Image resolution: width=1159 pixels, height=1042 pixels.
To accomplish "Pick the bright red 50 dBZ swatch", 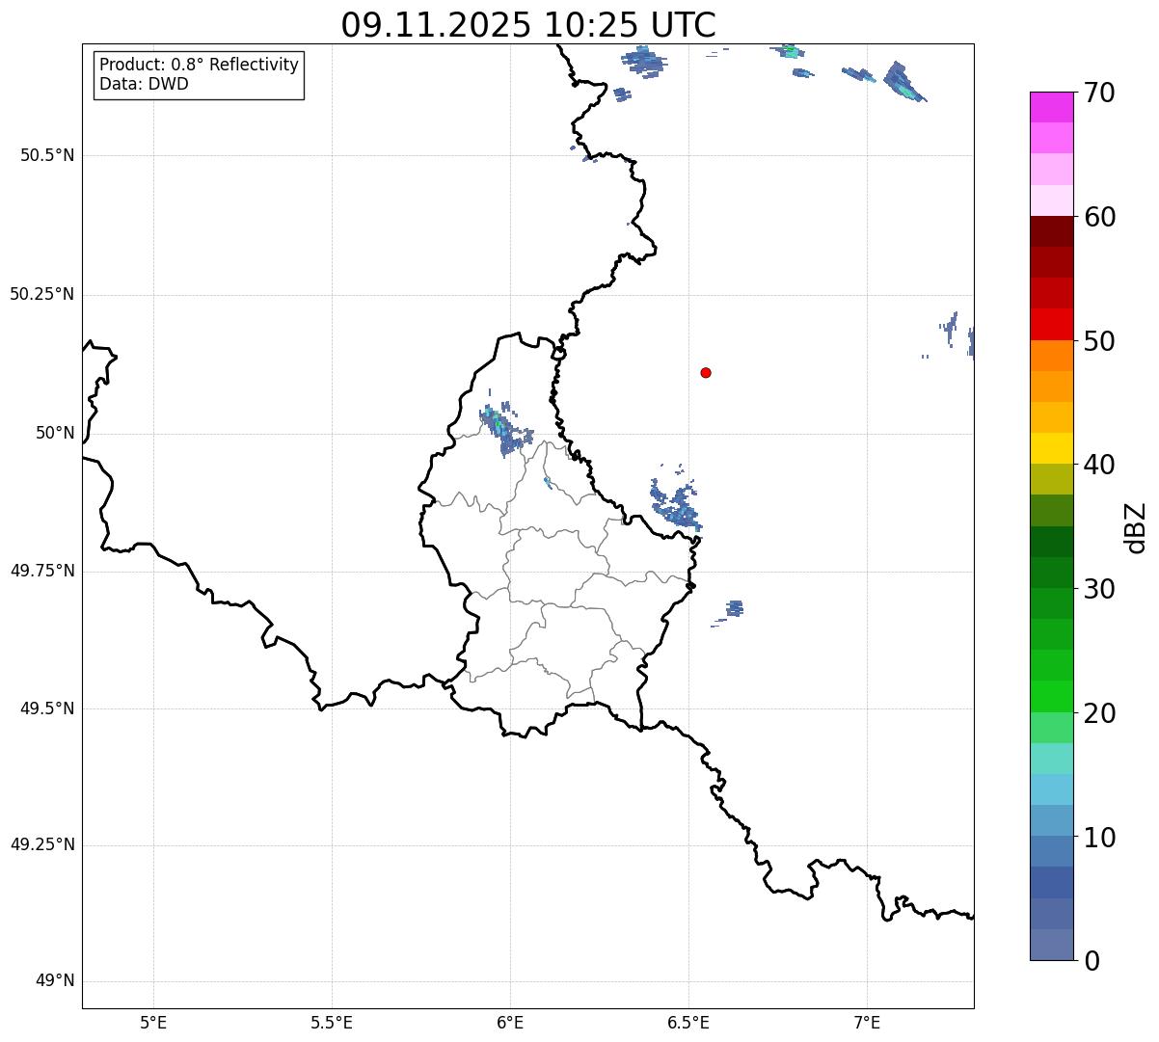I will tap(1051, 324).
